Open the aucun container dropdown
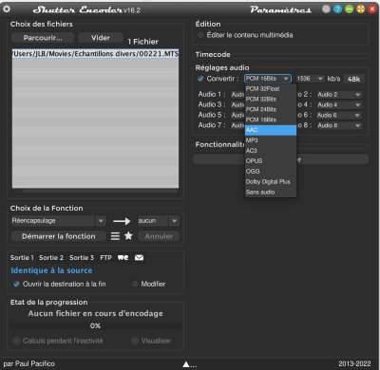Screen dimensions: 380x370 pos(159,221)
